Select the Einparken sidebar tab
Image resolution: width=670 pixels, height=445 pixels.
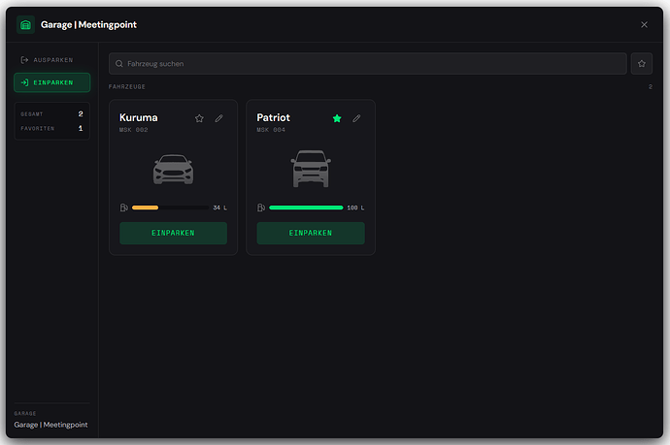pos(51,82)
